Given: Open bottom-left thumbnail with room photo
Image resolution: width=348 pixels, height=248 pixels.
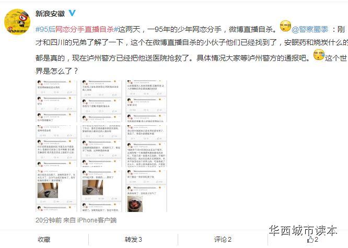Looking at the screenshot, I should pos(56,191).
